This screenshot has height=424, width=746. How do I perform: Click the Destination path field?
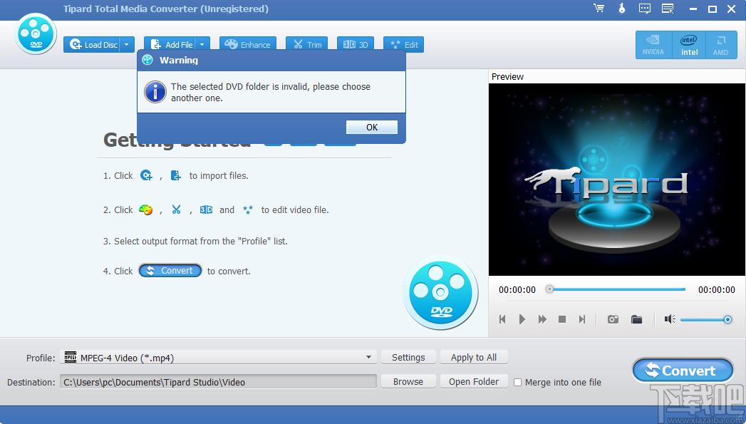point(218,382)
